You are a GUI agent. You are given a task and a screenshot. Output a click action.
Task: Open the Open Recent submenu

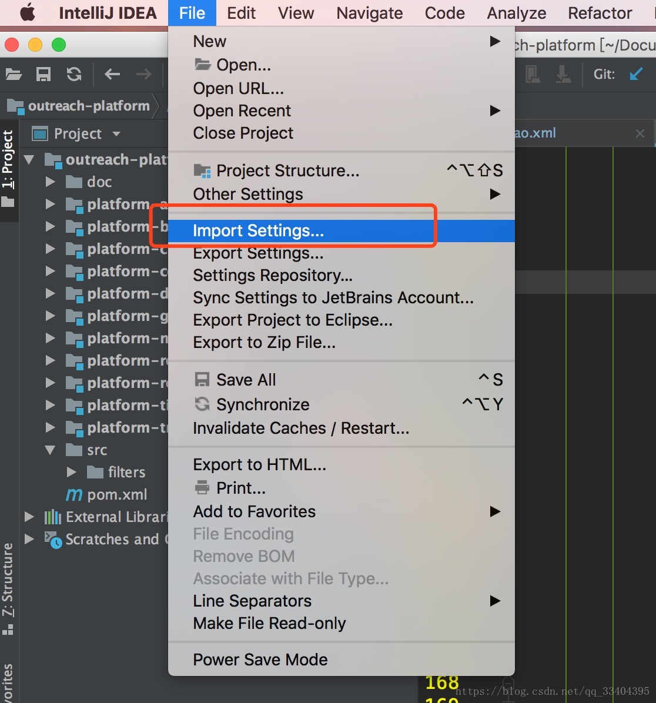[342, 111]
